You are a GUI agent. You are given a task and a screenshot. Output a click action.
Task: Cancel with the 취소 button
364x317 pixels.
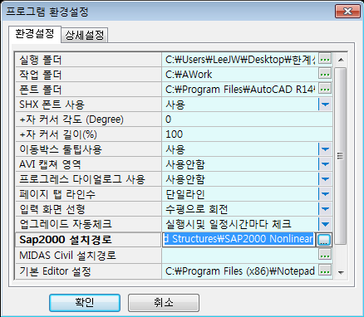click(164, 303)
